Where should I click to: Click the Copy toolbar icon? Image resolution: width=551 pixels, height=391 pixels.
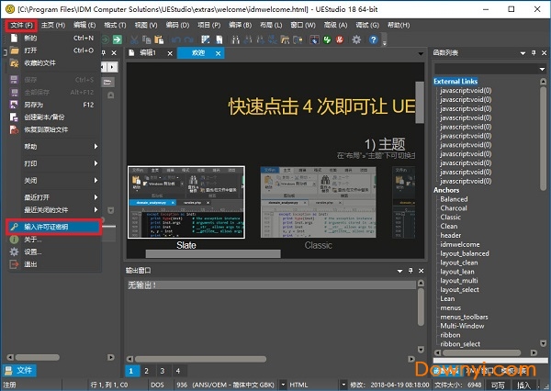(147, 39)
